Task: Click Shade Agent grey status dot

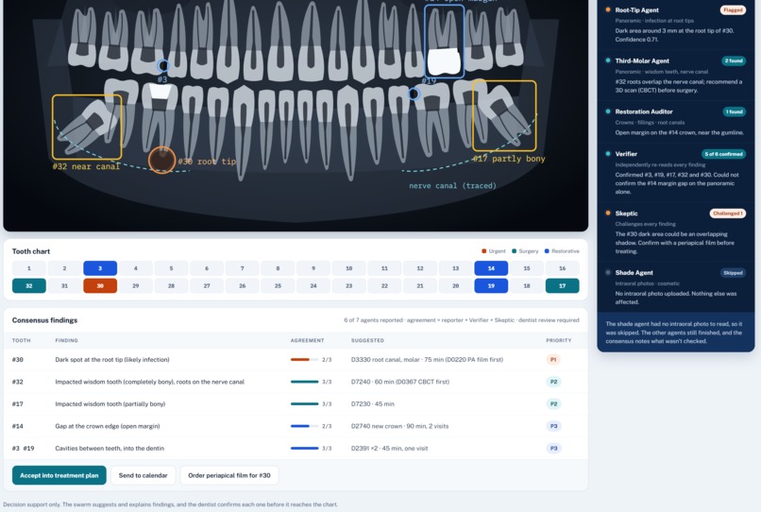Action: 608,272
